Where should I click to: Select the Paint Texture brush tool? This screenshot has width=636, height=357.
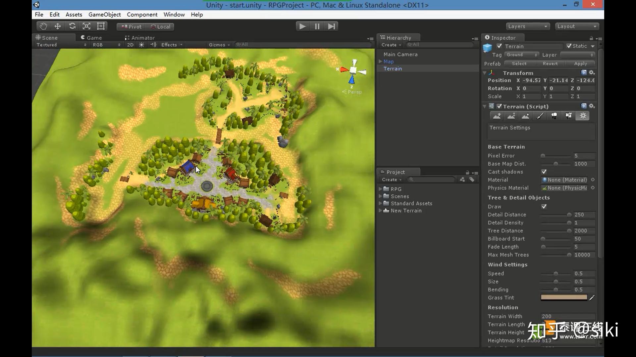[540, 116]
